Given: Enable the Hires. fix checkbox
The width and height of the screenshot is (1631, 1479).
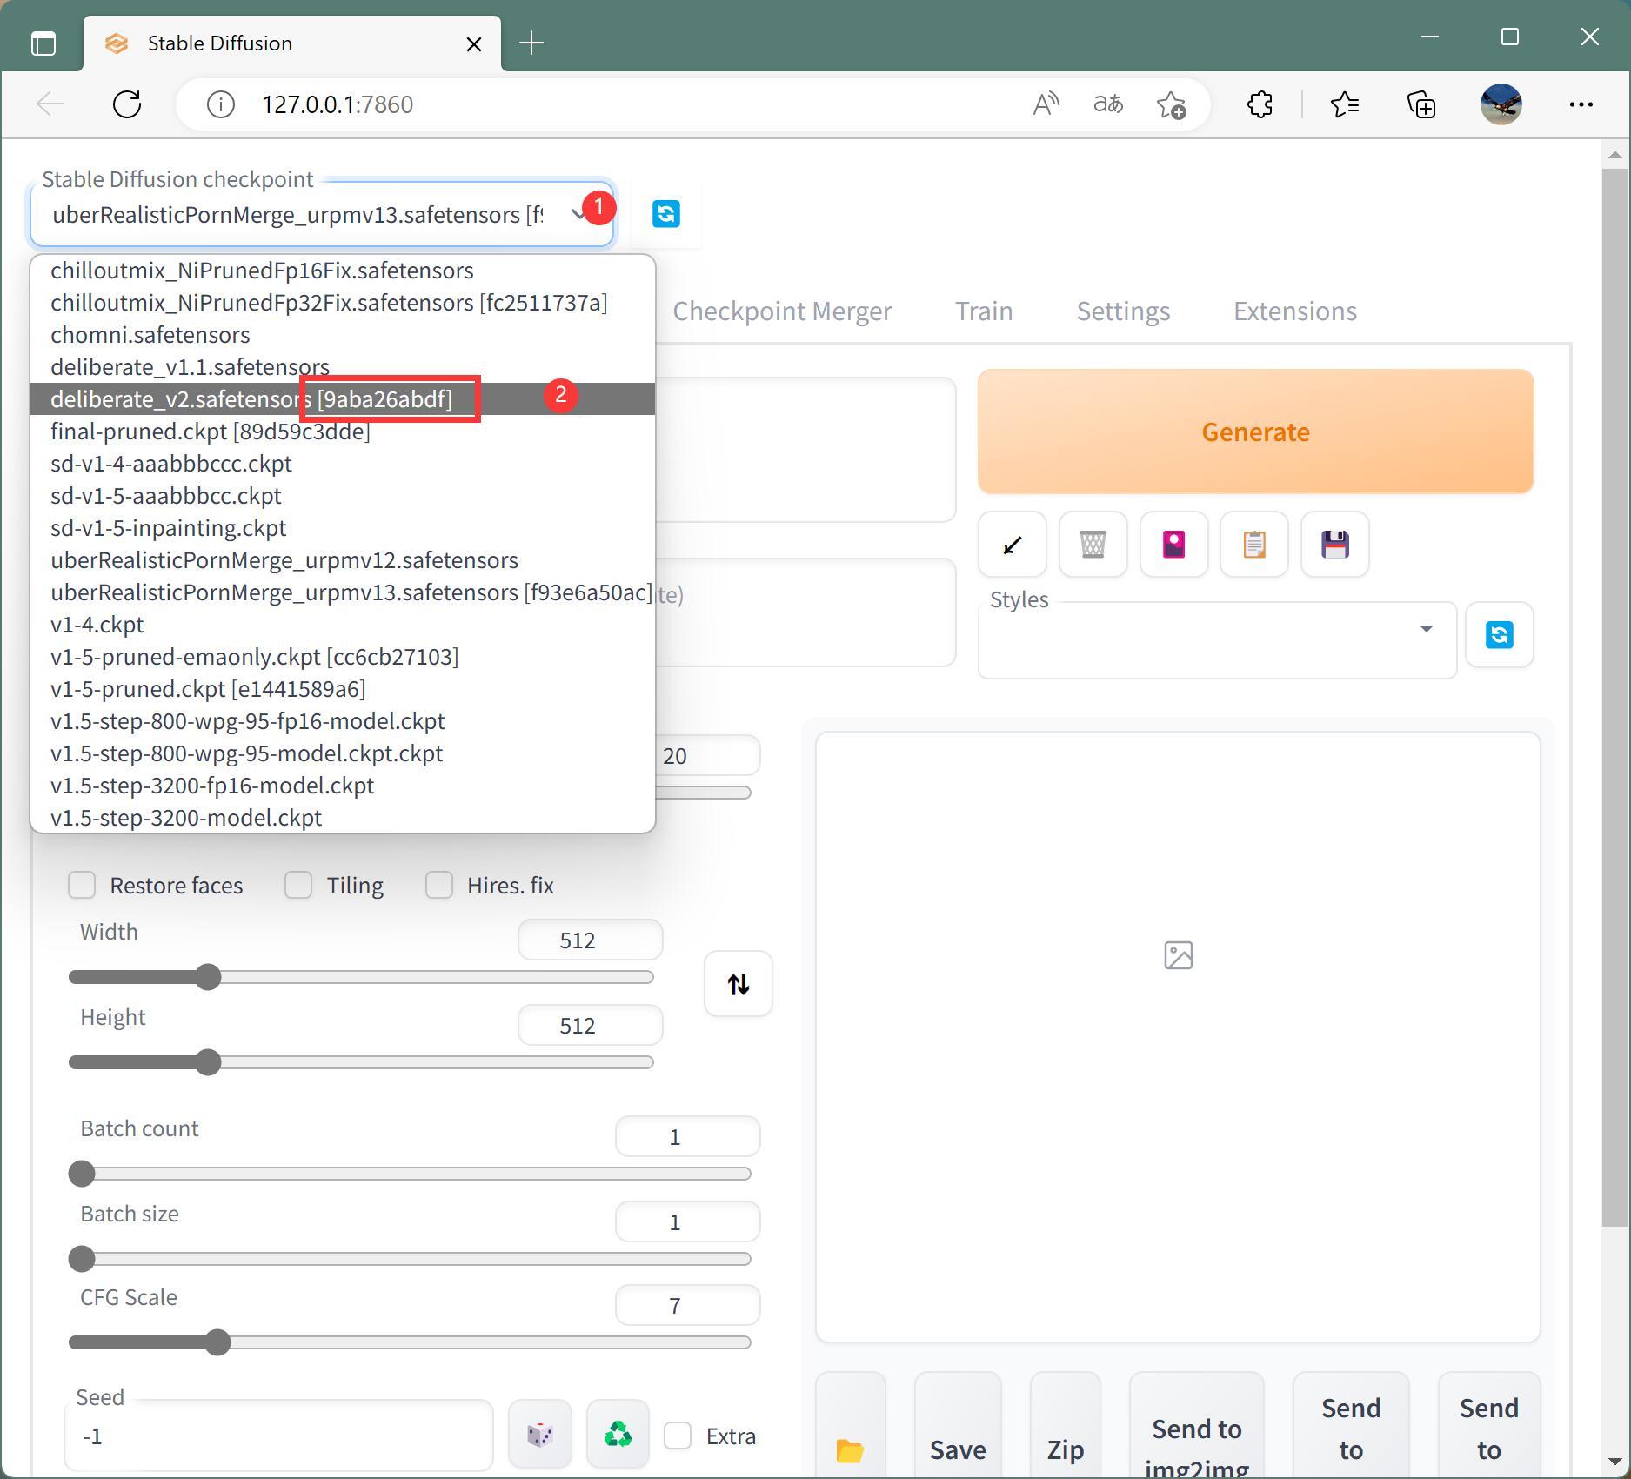Looking at the screenshot, I should tap(439, 885).
